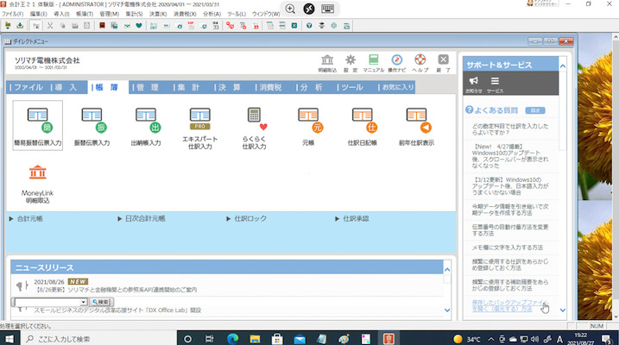Click 明細取込 bank icon in header

click(x=327, y=63)
